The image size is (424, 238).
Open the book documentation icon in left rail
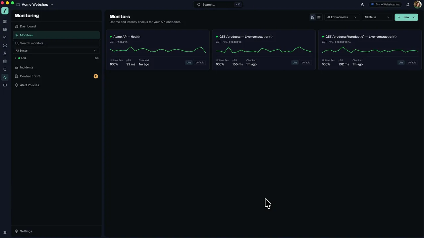(5, 85)
